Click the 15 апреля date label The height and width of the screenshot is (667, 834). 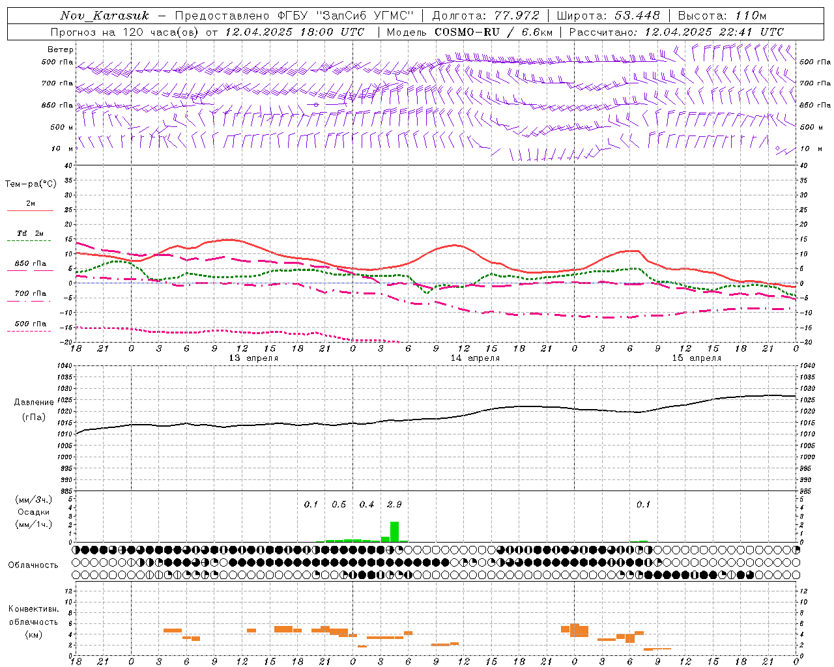(697, 358)
